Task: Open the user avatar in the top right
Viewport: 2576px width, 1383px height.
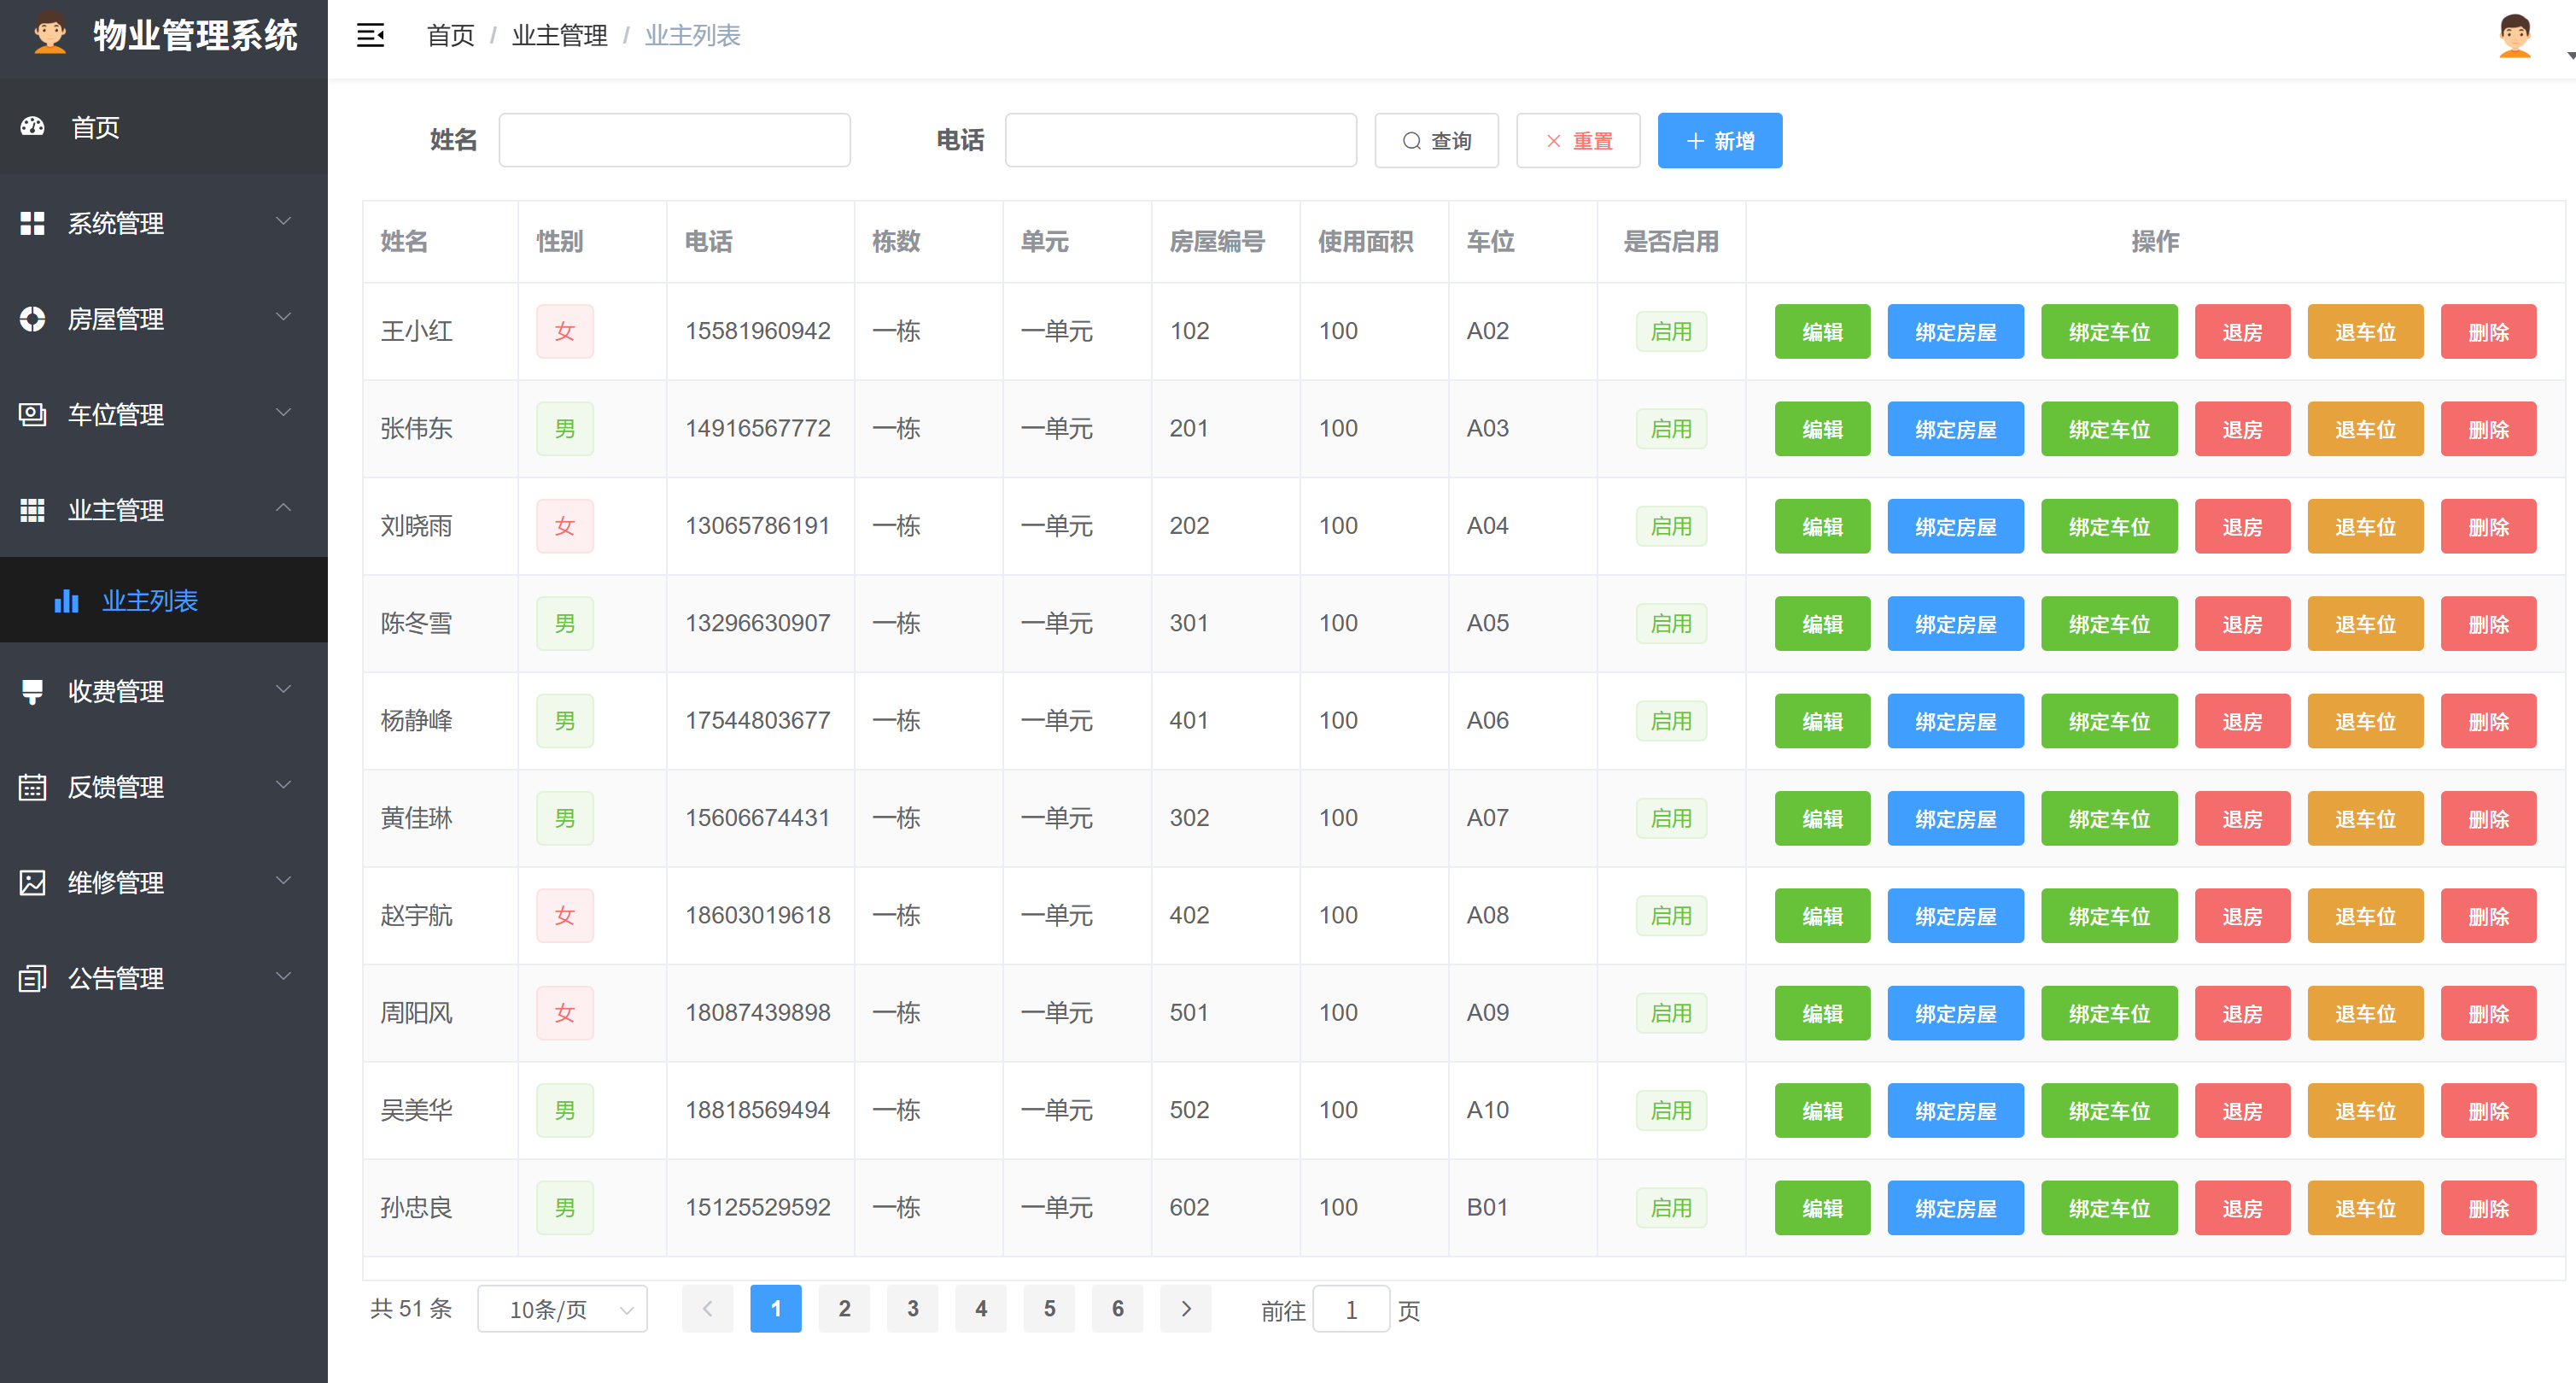Action: (x=2514, y=36)
